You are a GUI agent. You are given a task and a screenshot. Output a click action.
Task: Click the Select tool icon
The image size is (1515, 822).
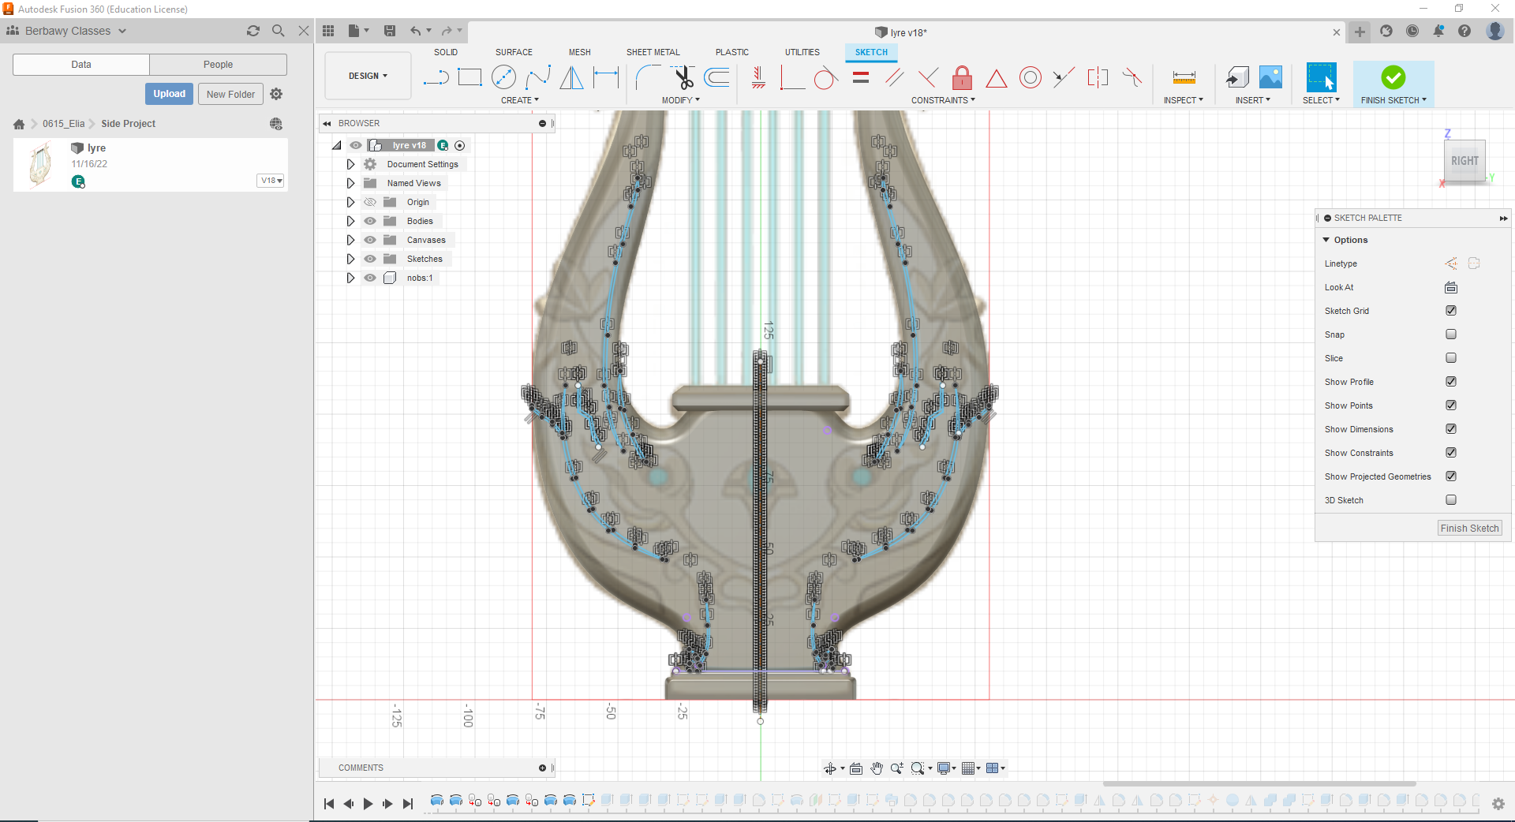pyautogui.click(x=1321, y=77)
